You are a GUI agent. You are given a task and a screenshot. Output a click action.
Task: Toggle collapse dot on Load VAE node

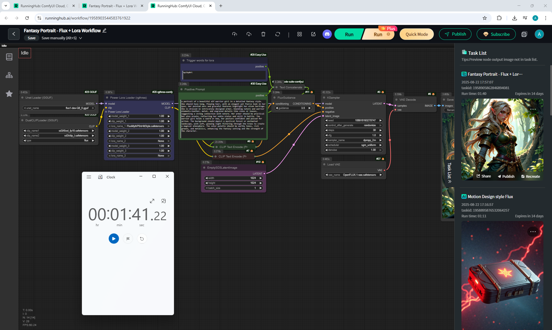coord(324,165)
